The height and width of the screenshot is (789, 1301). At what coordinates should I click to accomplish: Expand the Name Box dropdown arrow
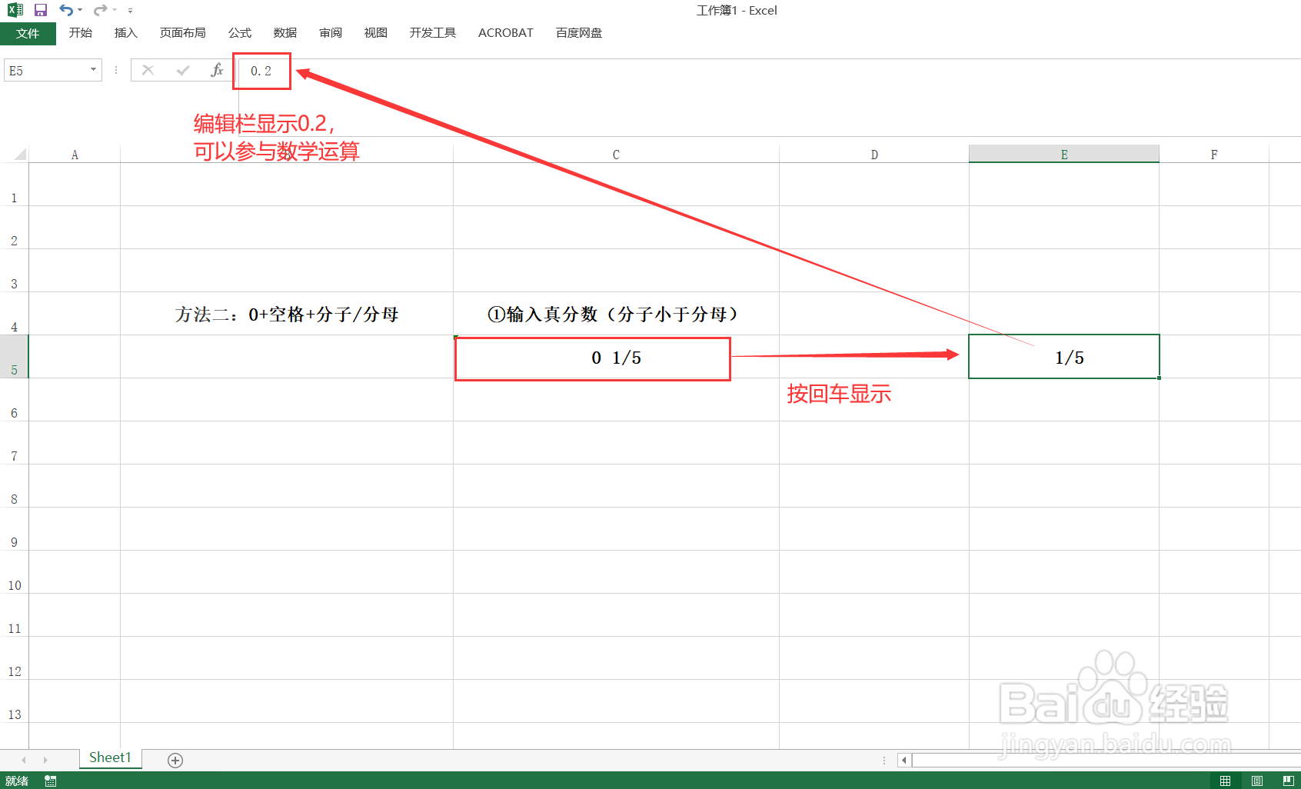tap(94, 70)
